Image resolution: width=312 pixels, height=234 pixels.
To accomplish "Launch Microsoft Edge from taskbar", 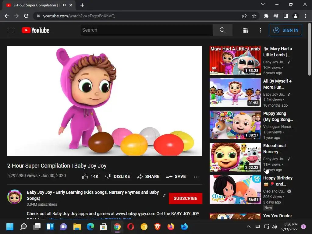I will point(90,227).
